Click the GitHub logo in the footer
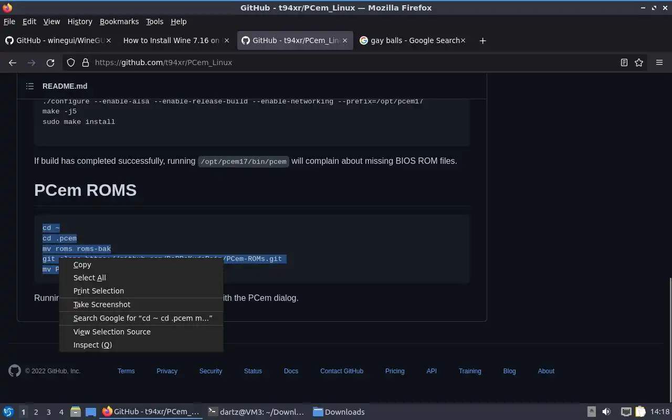This screenshot has height=420, width=672. pyautogui.click(x=15, y=371)
